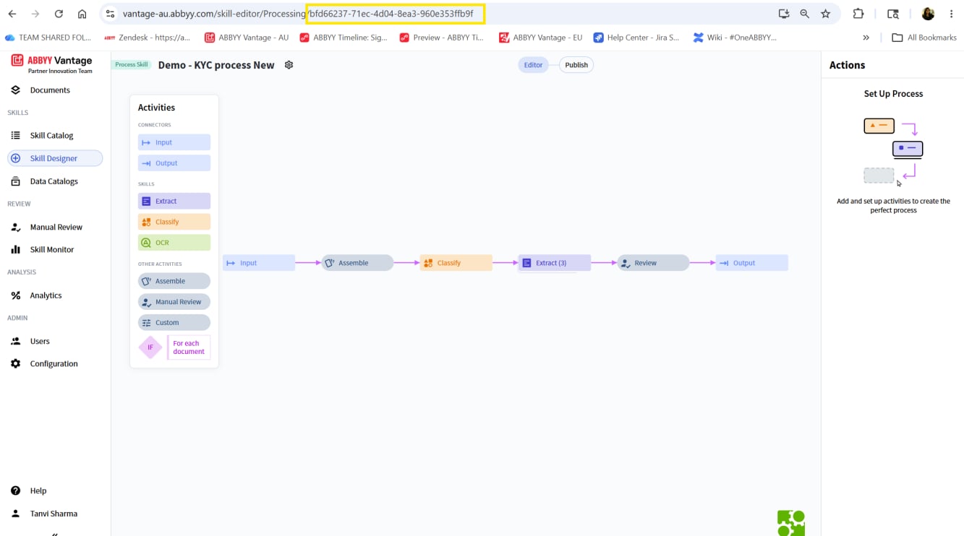Select the Classify skill activity

174,222
